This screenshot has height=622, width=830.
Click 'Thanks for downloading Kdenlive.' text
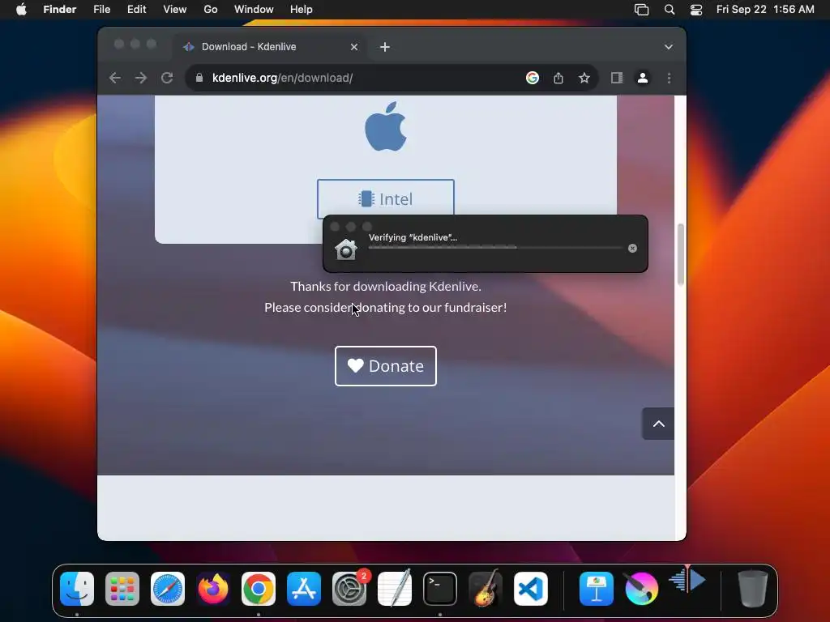pyautogui.click(x=385, y=286)
